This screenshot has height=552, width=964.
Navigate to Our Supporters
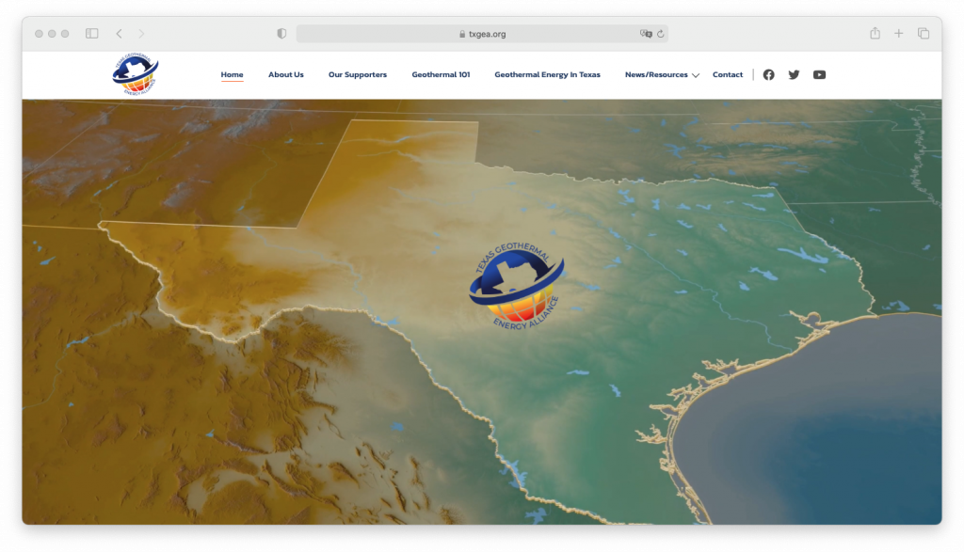pos(357,75)
